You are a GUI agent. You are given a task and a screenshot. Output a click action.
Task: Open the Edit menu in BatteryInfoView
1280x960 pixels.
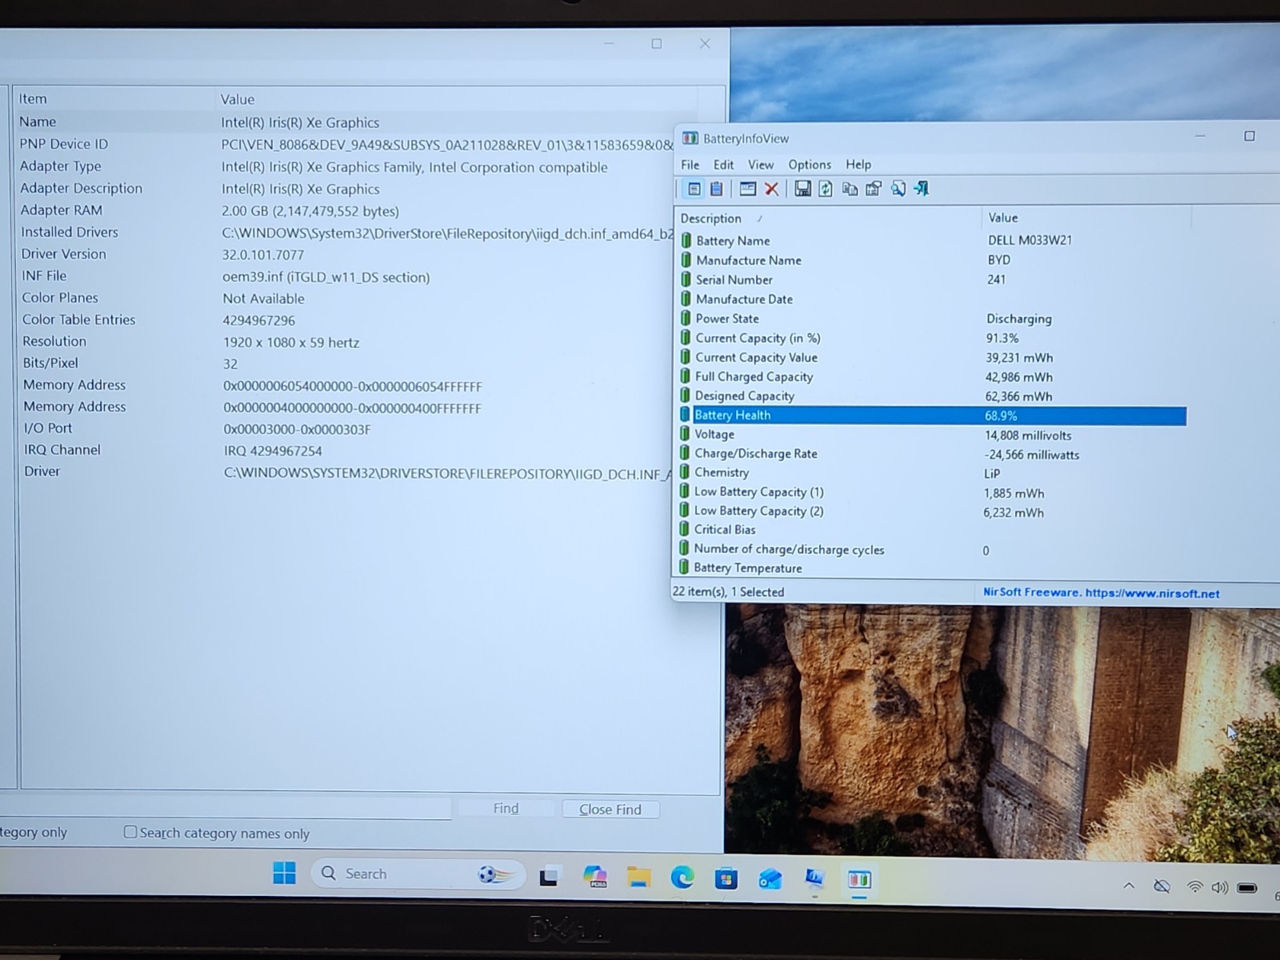click(x=723, y=165)
